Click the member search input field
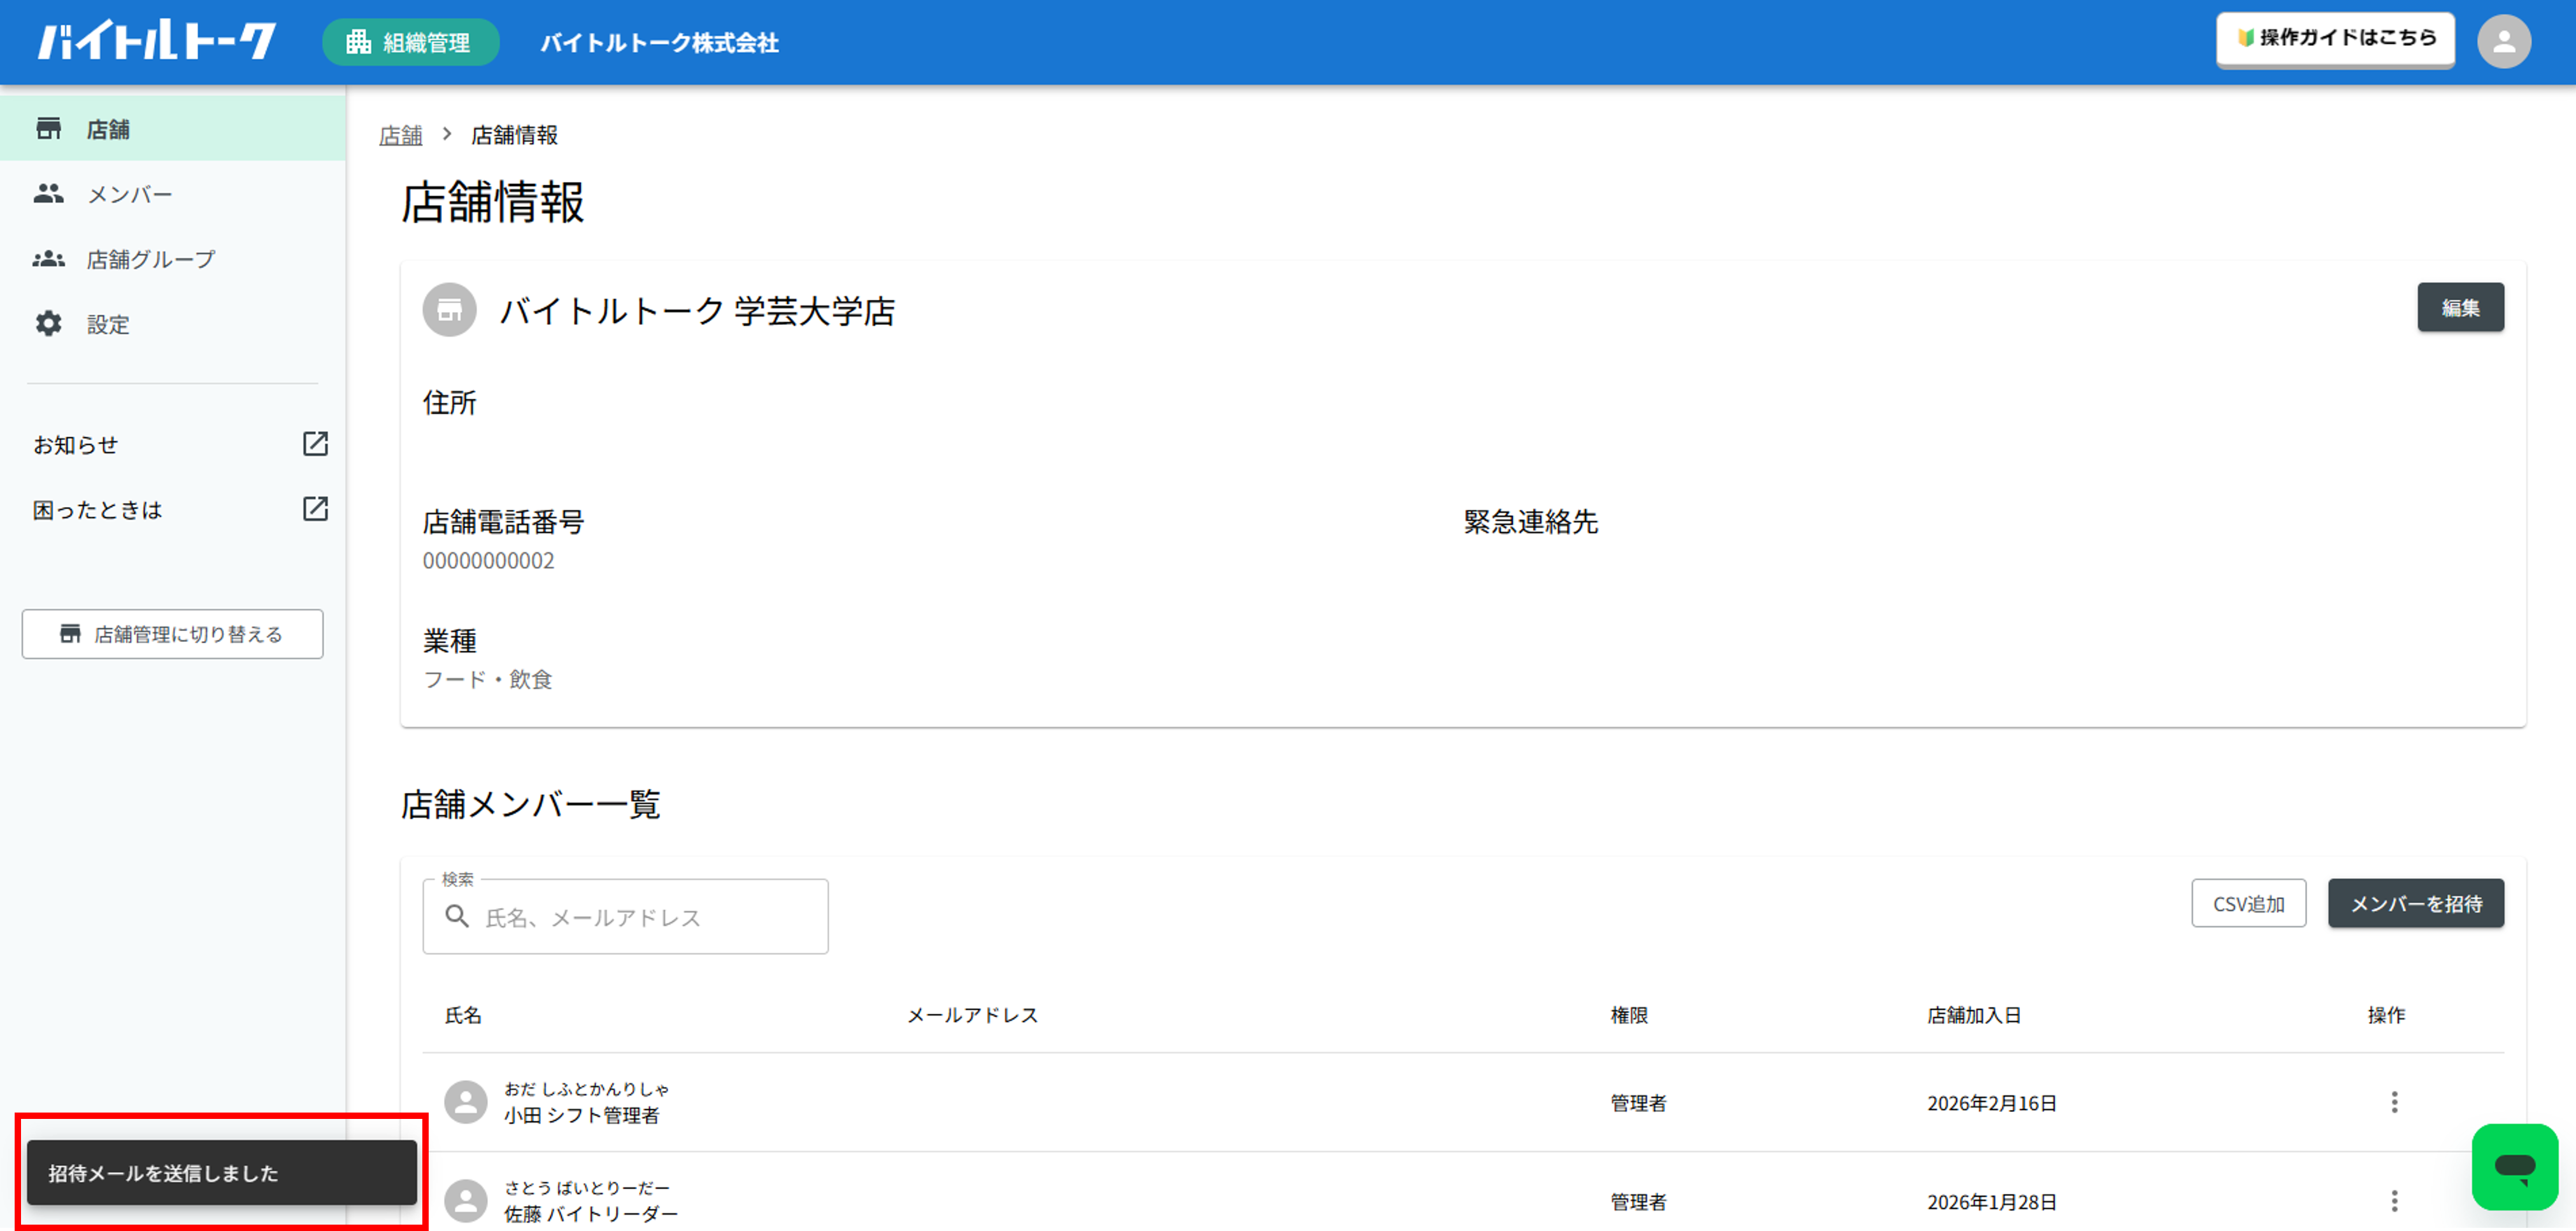Image resolution: width=2576 pixels, height=1231 pixels. click(625, 917)
